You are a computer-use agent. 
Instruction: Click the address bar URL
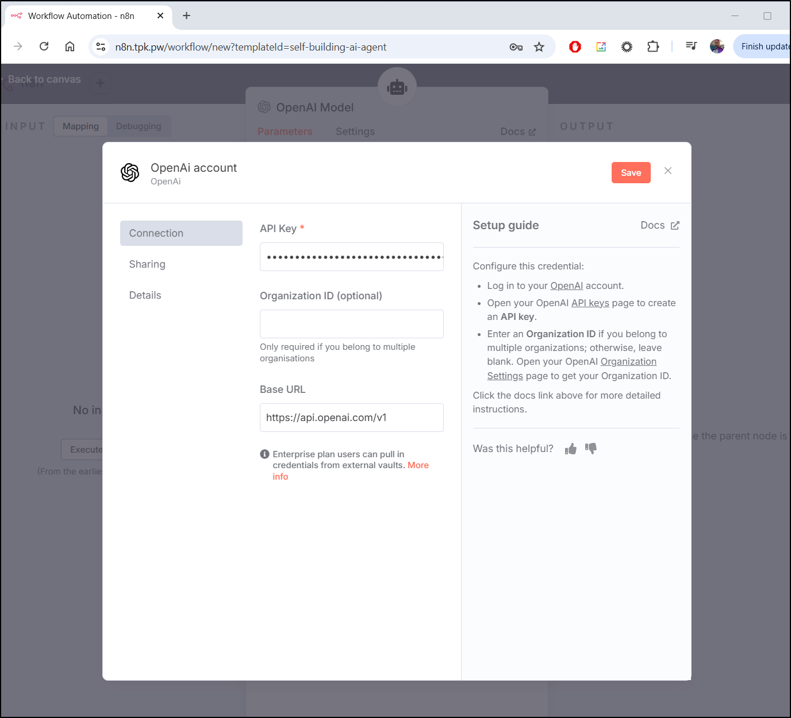[x=251, y=47]
